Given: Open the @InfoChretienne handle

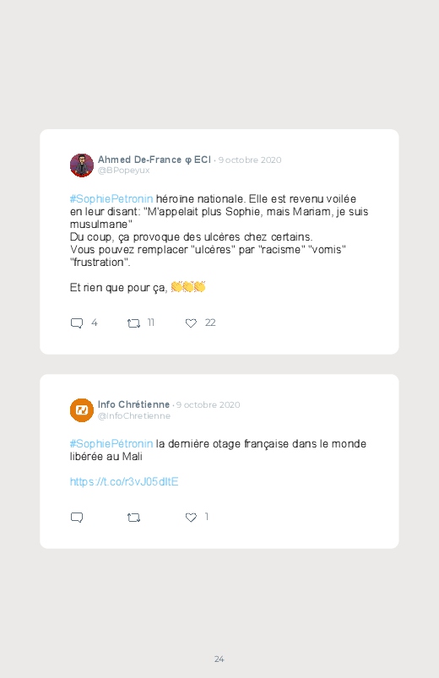Looking at the screenshot, I should [134, 415].
